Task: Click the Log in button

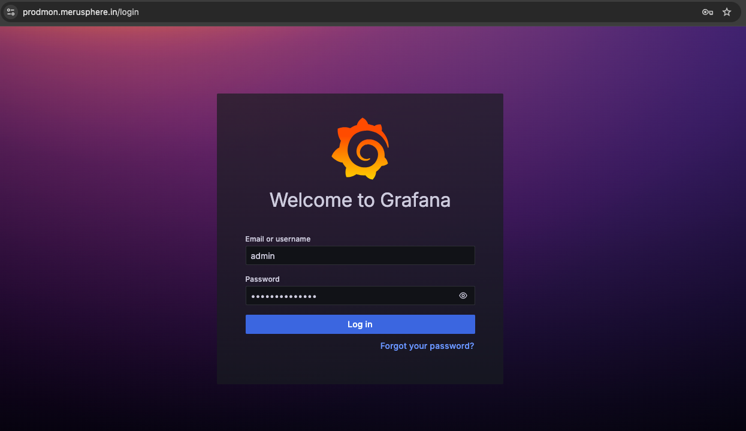Action: 360,324
